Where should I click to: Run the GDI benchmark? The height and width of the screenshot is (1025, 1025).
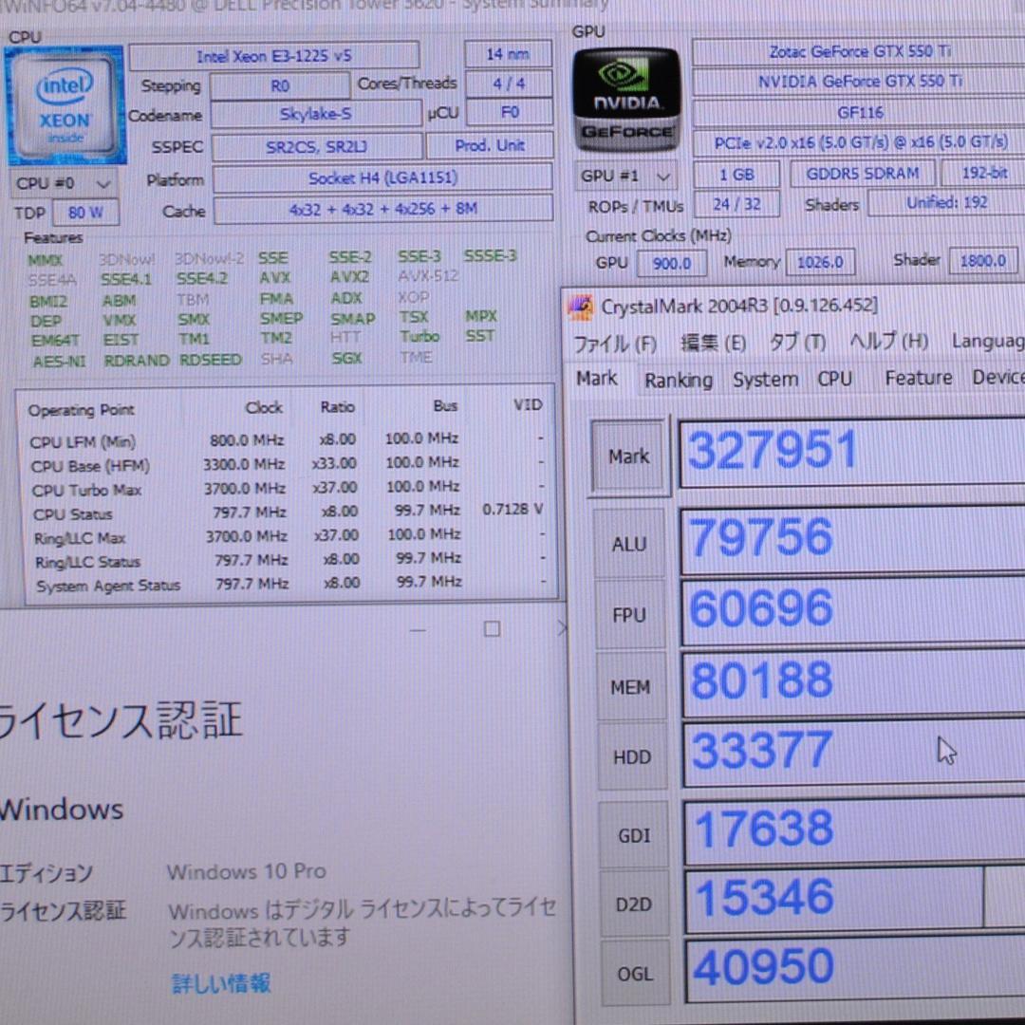(633, 834)
